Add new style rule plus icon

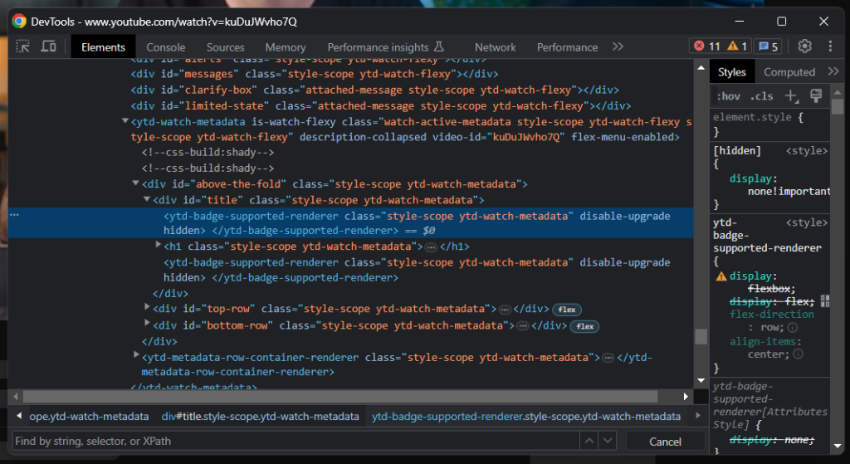pos(792,96)
